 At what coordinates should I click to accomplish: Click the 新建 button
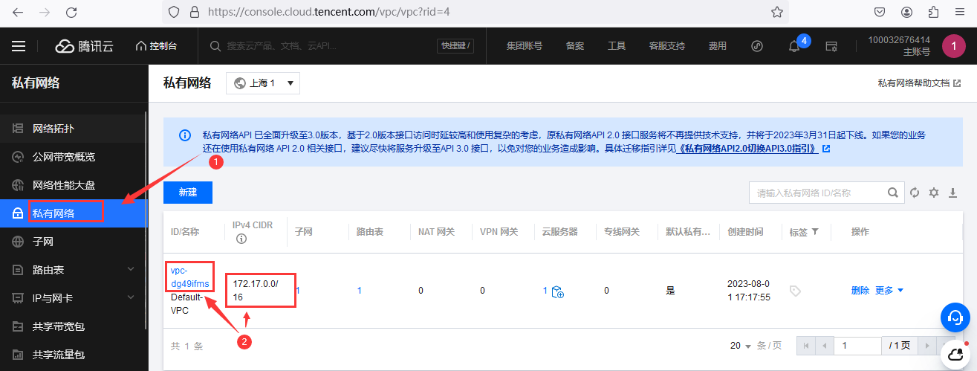point(188,193)
